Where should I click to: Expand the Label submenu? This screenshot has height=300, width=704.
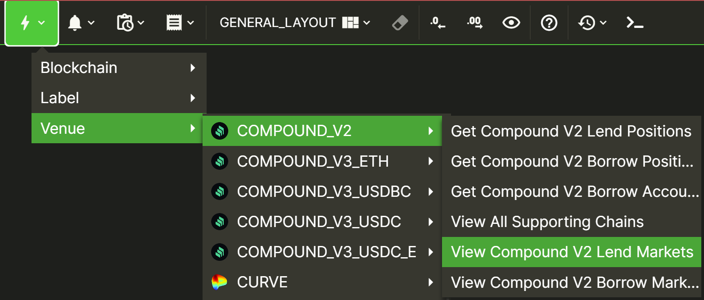(x=119, y=98)
